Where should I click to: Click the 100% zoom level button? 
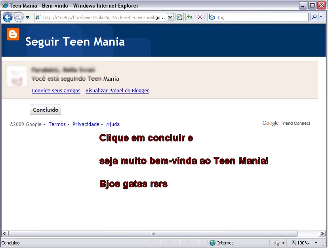pos(300,243)
